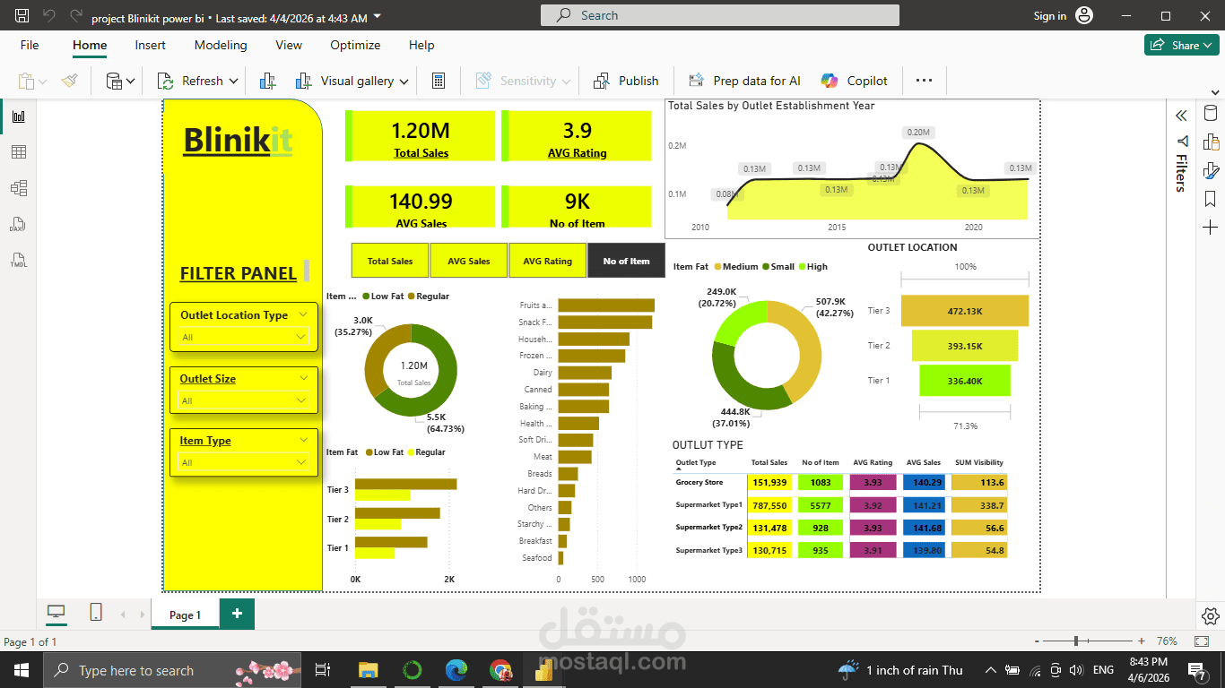
Task: Select the Total Sales metric button
Action: 390,261
